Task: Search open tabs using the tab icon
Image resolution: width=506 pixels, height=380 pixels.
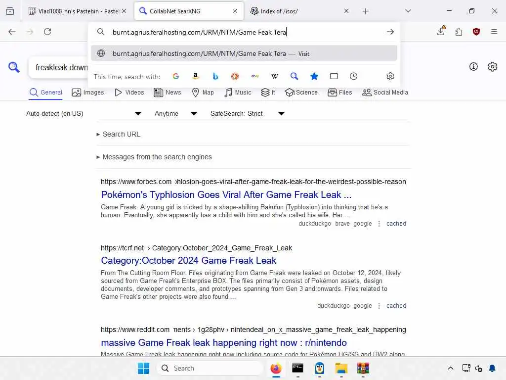Action: pyautogui.click(x=334, y=76)
